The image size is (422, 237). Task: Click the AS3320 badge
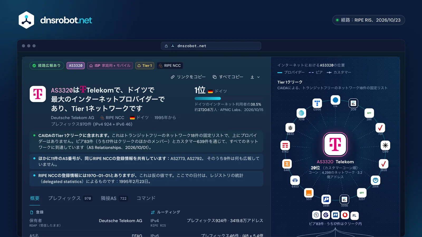coord(76,66)
